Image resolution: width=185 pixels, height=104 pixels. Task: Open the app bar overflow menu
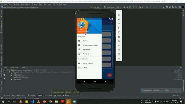point(111,23)
